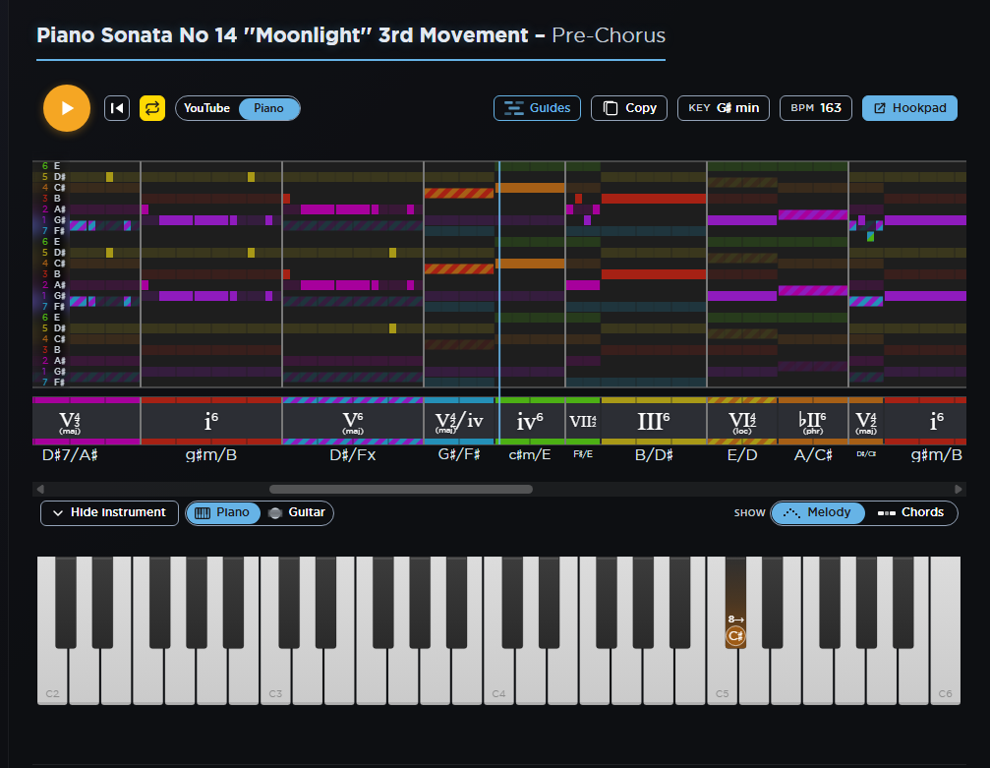The height and width of the screenshot is (768, 990).
Task: Select the VI4/2 (loc) chord block
Action: [742, 421]
